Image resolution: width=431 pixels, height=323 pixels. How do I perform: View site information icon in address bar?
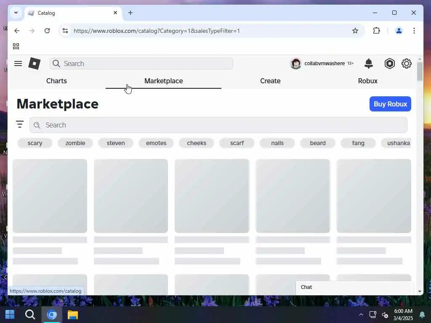point(65,31)
